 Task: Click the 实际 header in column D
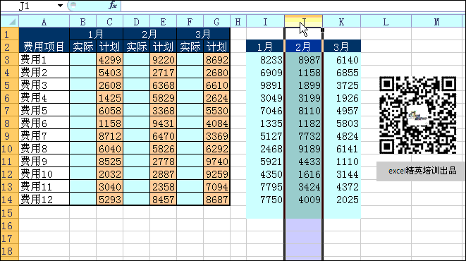[136, 47]
